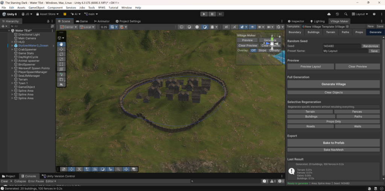Select the Hand view tool

pyautogui.click(x=61, y=44)
